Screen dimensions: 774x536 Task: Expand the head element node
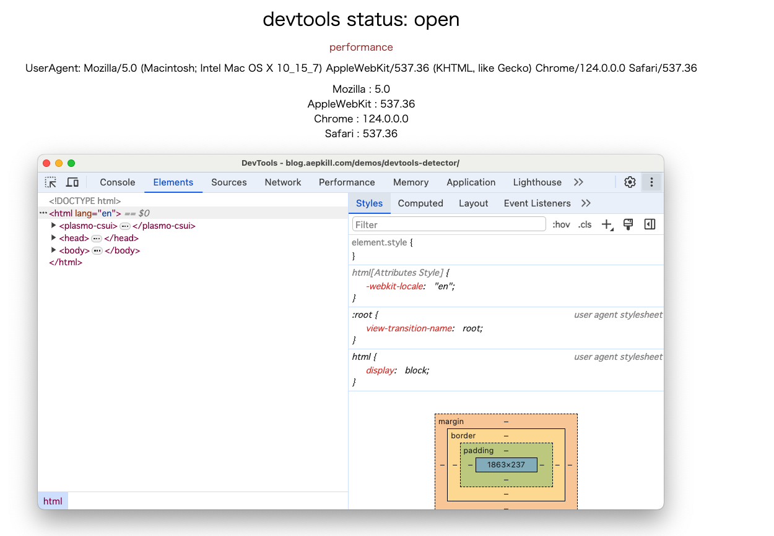point(54,238)
